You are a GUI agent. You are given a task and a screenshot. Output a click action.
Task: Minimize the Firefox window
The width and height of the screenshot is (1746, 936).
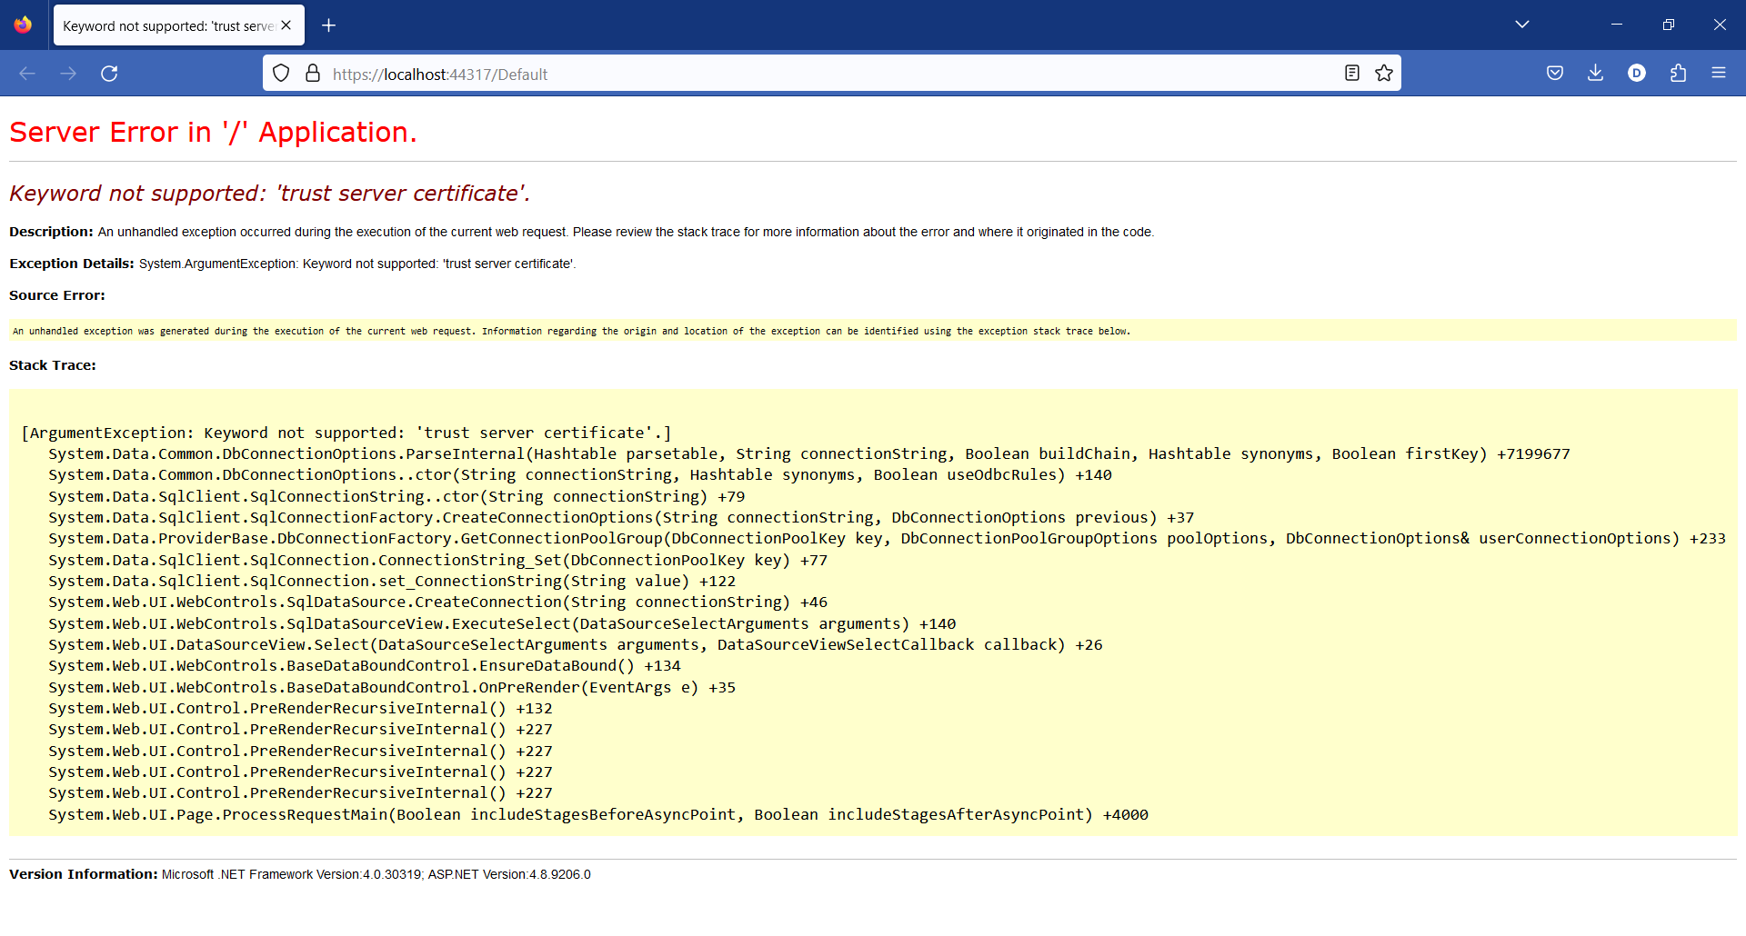tap(1617, 25)
